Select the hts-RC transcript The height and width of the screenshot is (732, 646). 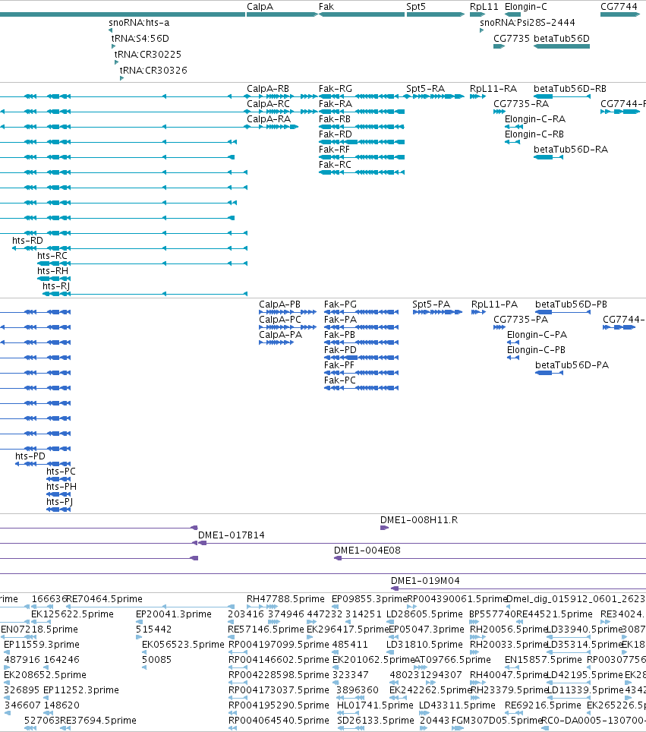click(143, 263)
